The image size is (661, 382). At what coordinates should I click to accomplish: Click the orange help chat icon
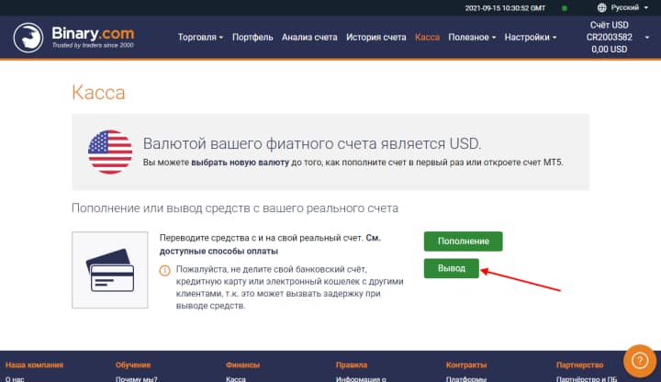click(x=640, y=361)
